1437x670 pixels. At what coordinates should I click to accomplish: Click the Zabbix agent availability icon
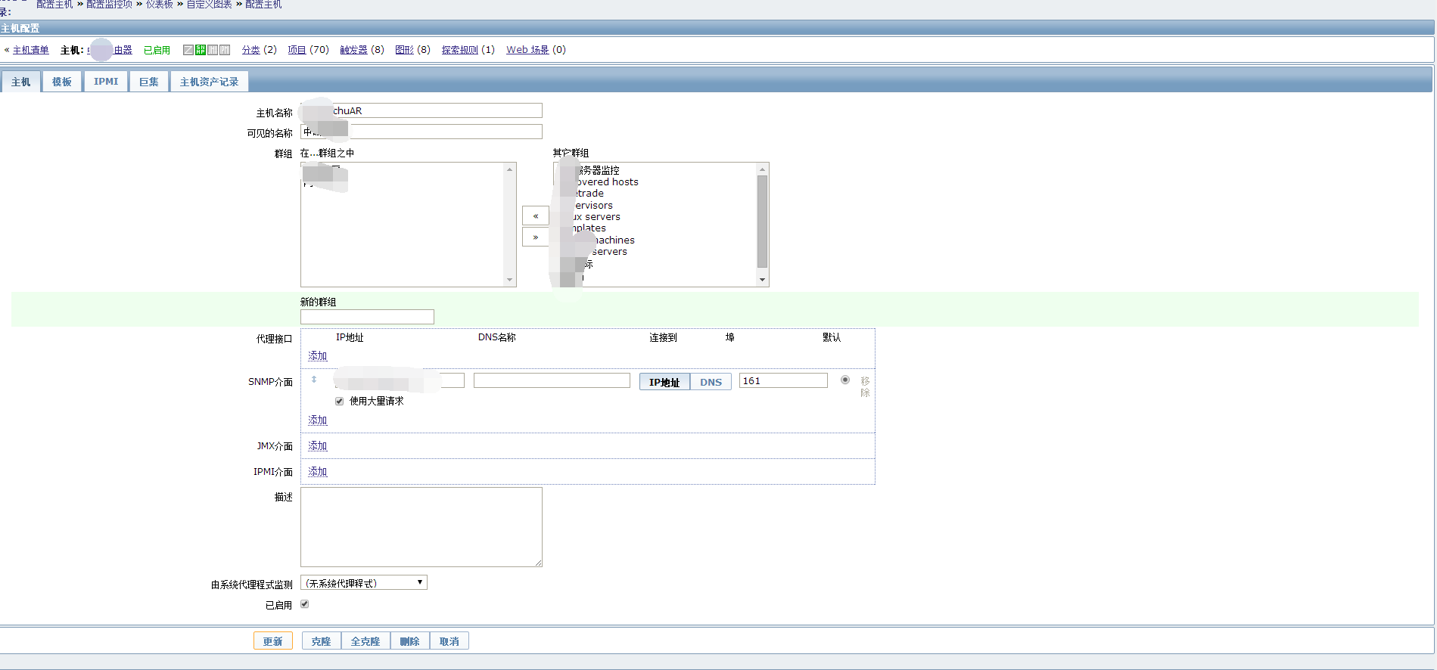click(x=188, y=50)
